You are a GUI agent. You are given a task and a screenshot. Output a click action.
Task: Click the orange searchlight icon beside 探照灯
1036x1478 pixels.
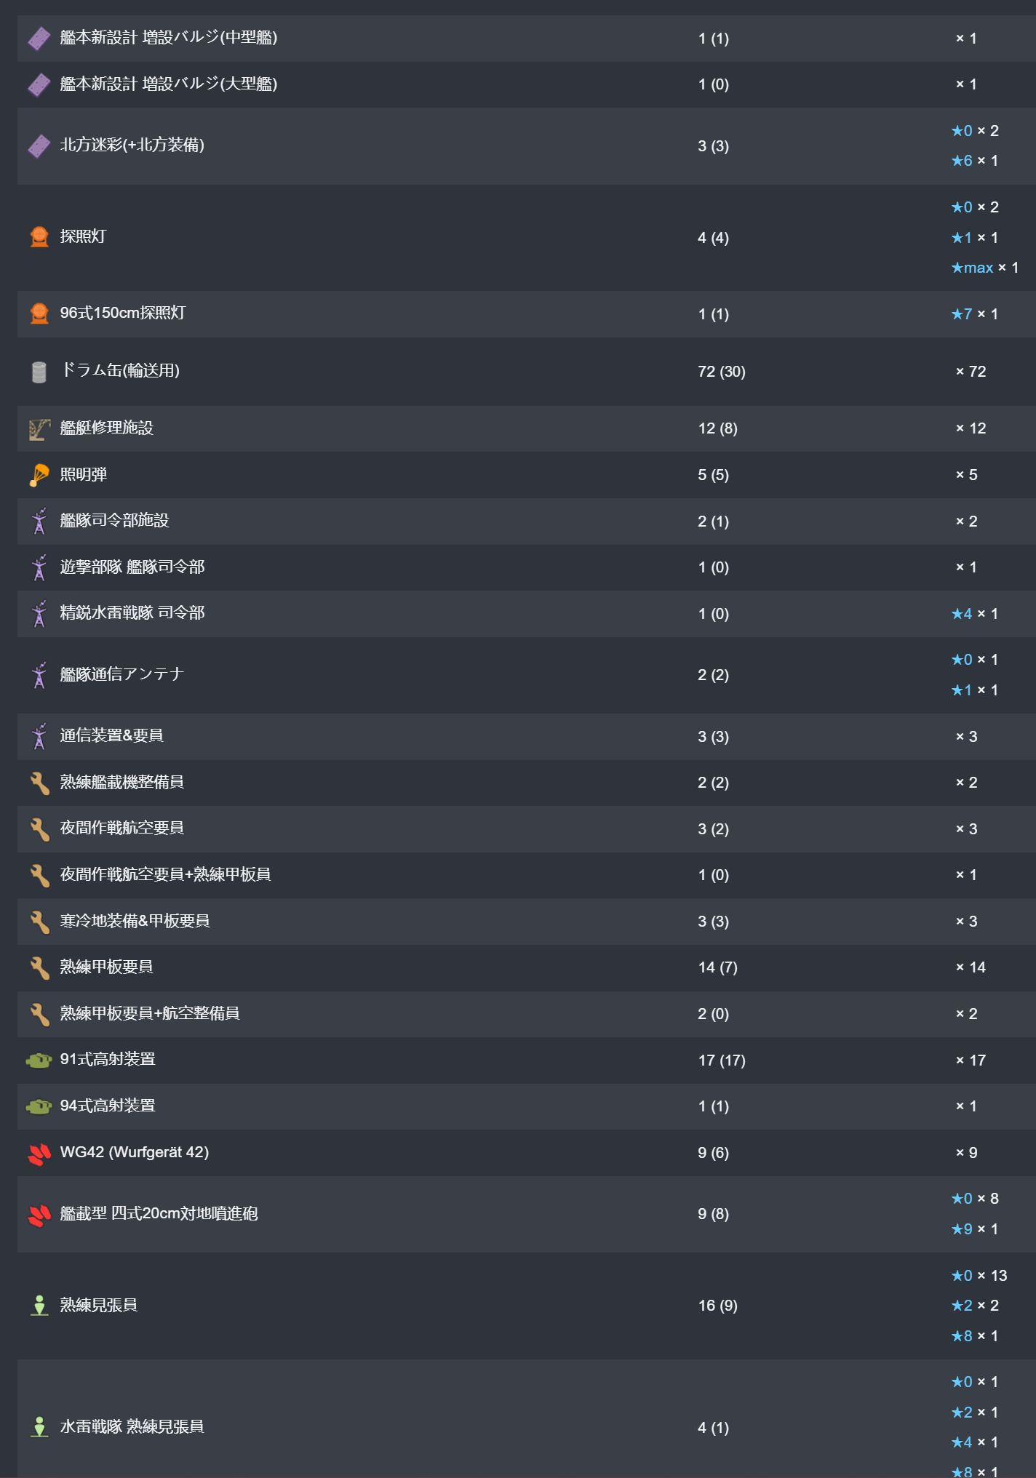point(39,237)
